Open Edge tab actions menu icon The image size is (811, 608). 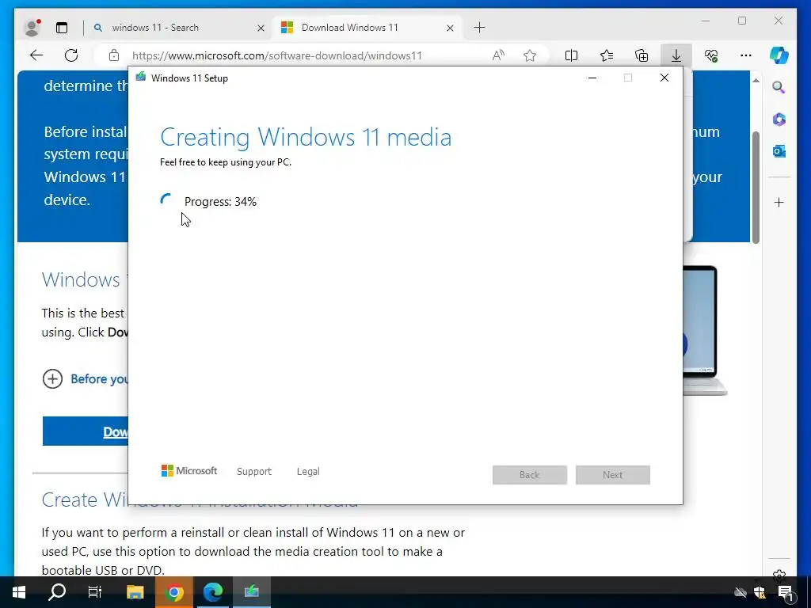click(62, 28)
